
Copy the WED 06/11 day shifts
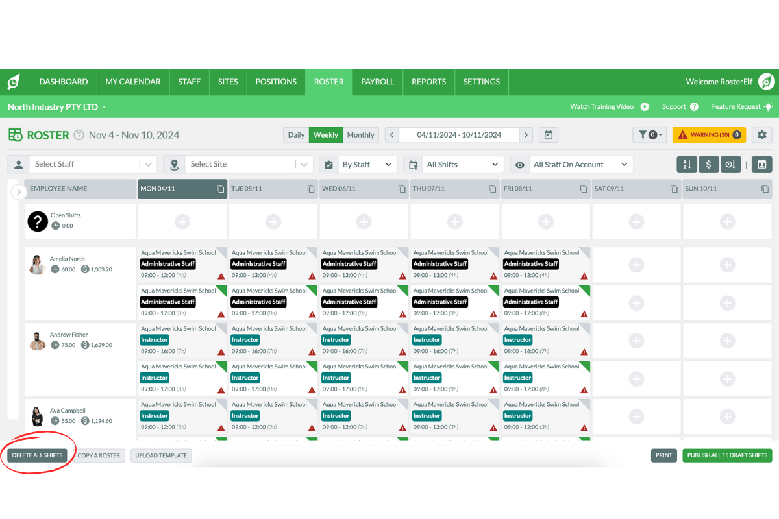pyautogui.click(x=402, y=189)
